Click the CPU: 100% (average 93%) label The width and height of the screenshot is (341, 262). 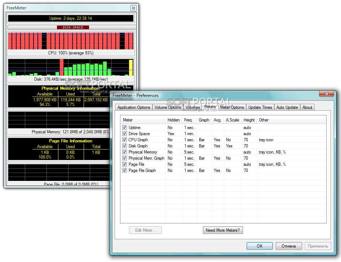tap(71, 53)
